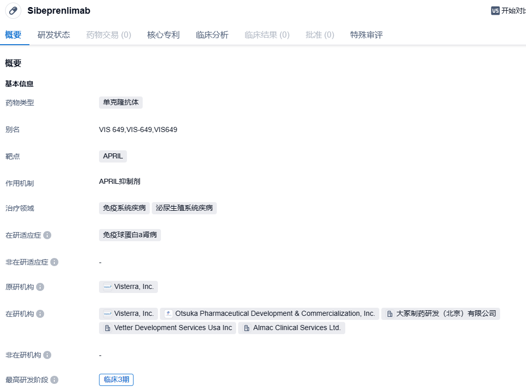Open the 核心专利 tab

click(x=163, y=35)
